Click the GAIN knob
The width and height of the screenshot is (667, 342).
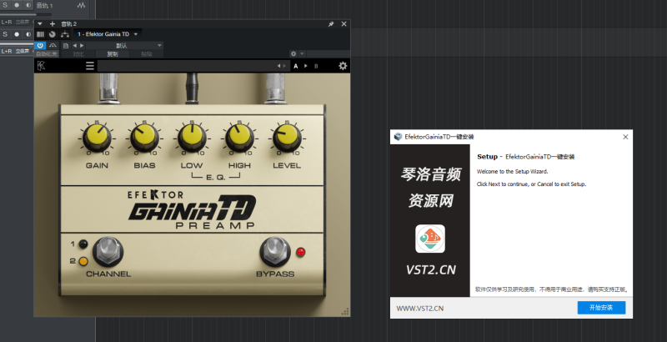tap(96, 137)
